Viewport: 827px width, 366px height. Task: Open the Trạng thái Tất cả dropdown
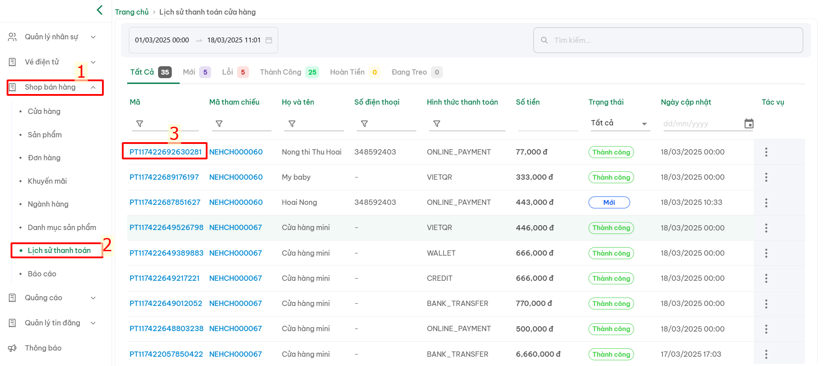619,123
